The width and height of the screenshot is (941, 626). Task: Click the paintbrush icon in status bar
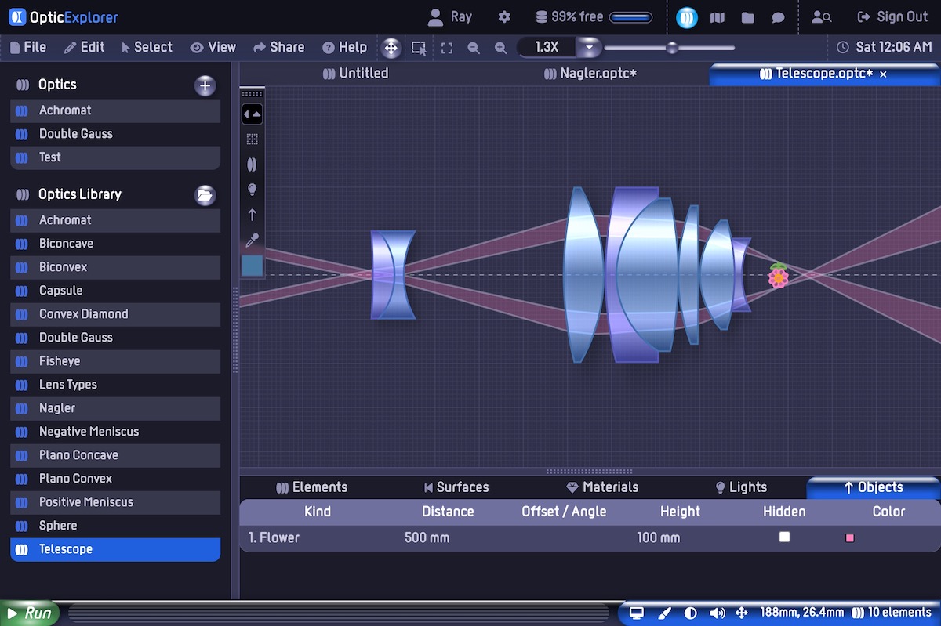pyautogui.click(x=664, y=613)
